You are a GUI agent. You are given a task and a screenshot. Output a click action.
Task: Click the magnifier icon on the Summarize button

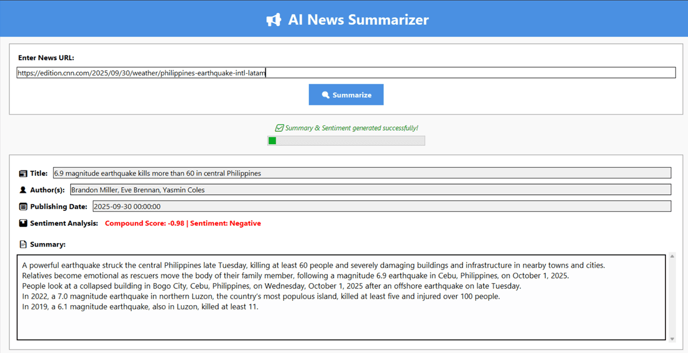pos(325,94)
